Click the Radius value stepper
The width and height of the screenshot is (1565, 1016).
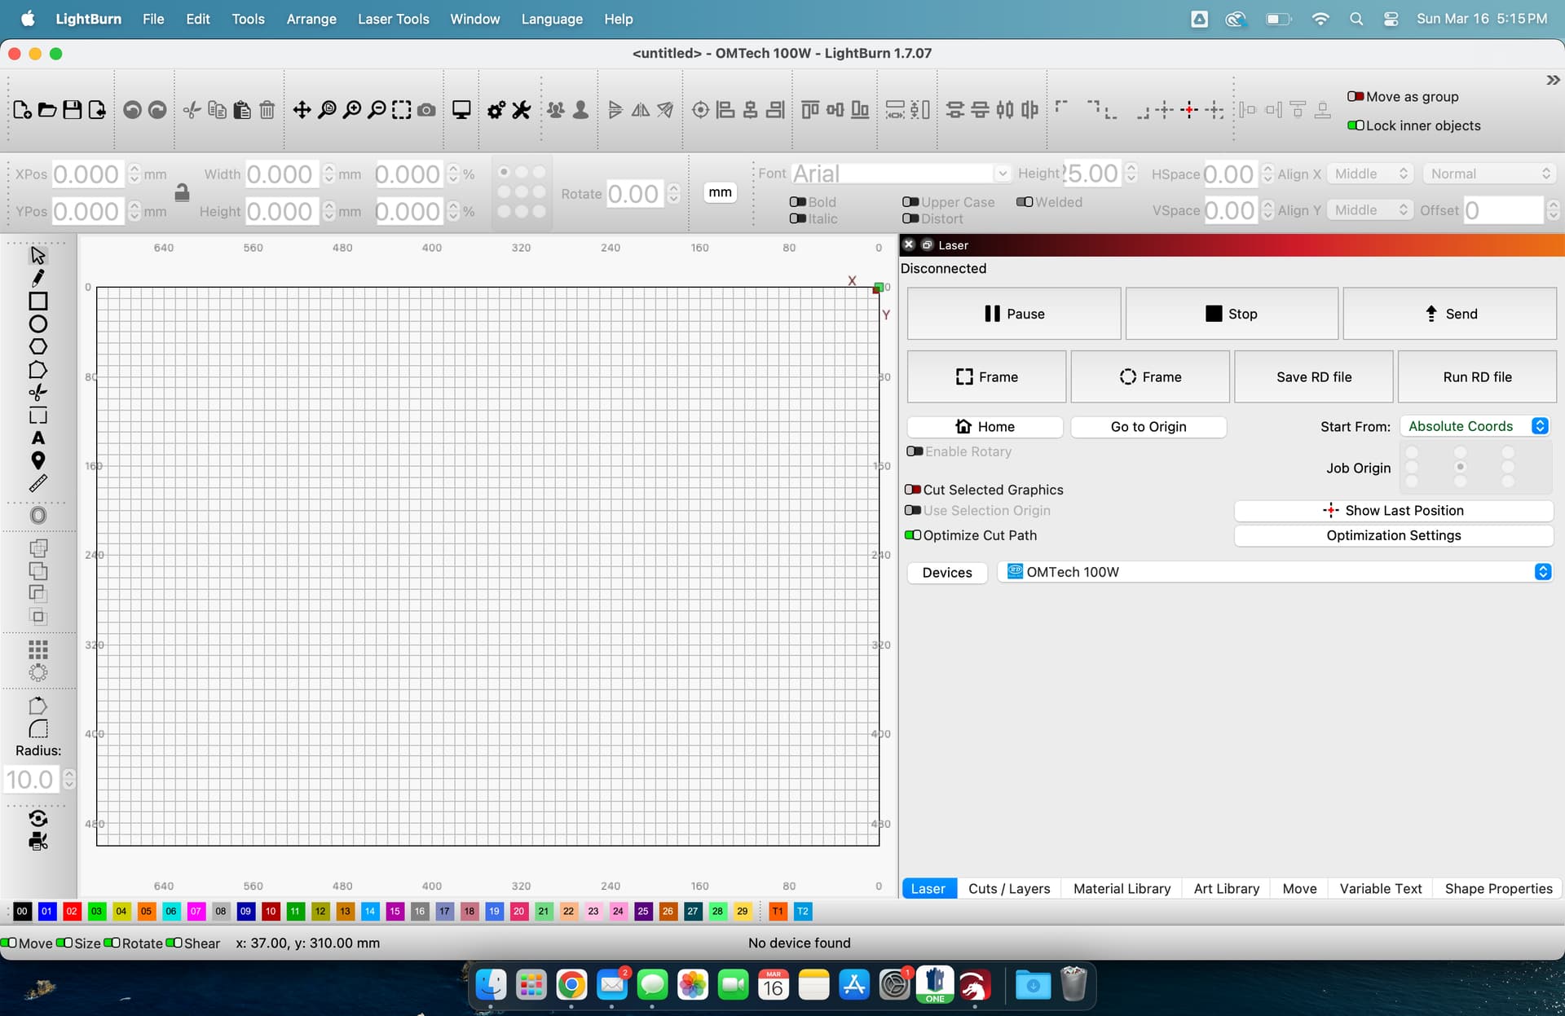(69, 780)
